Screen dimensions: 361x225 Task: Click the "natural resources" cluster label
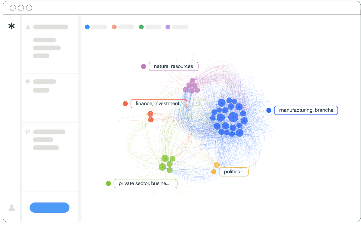[174, 66]
